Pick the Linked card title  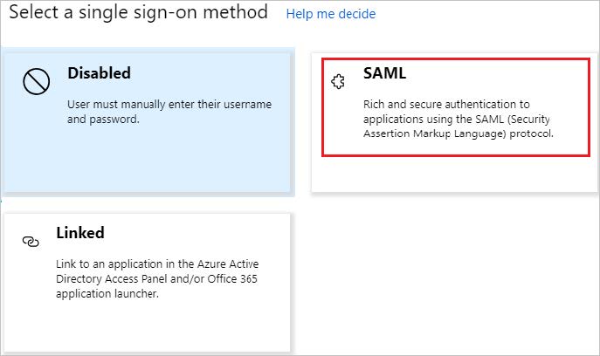(x=80, y=233)
